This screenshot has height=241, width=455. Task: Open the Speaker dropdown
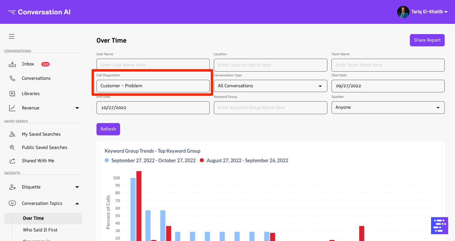[x=388, y=107]
